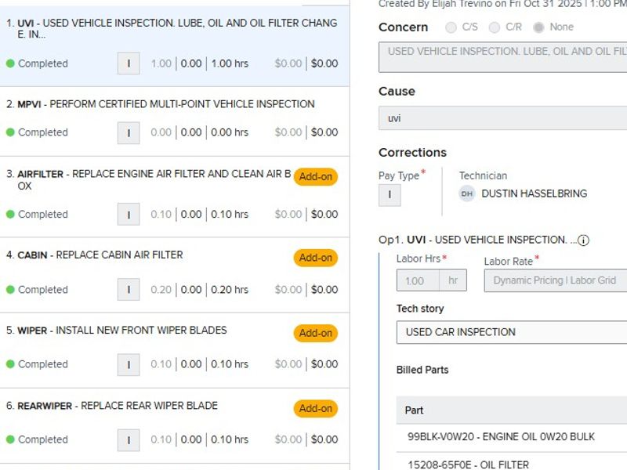Image resolution: width=627 pixels, height=470 pixels.
Task: Click technician name DUSTIN HASSELBRING
Action: click(x=534, y=193)
